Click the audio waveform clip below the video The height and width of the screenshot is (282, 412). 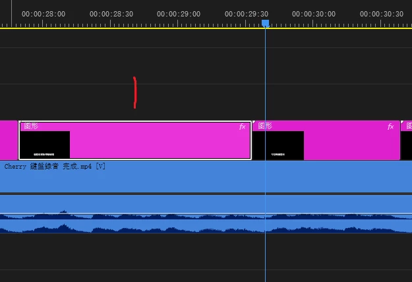[x=206, y=213]
